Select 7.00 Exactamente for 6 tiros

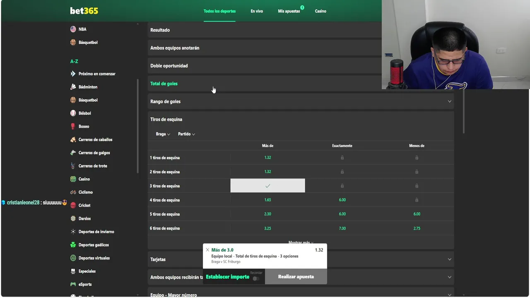(x=342, y=228)
